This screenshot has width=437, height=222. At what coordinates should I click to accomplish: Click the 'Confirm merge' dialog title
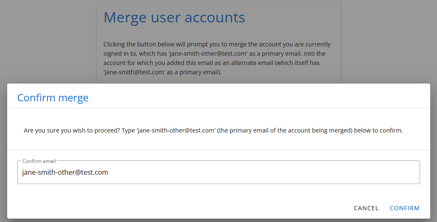(53, 98)
